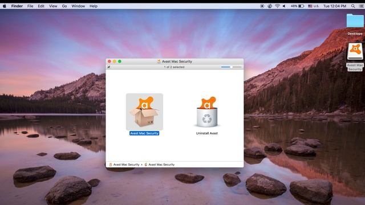Click the green zoom button on Avast window
The height and width of the screenshot is (205, 365).
pyautogui.click(x=120, y=61)
